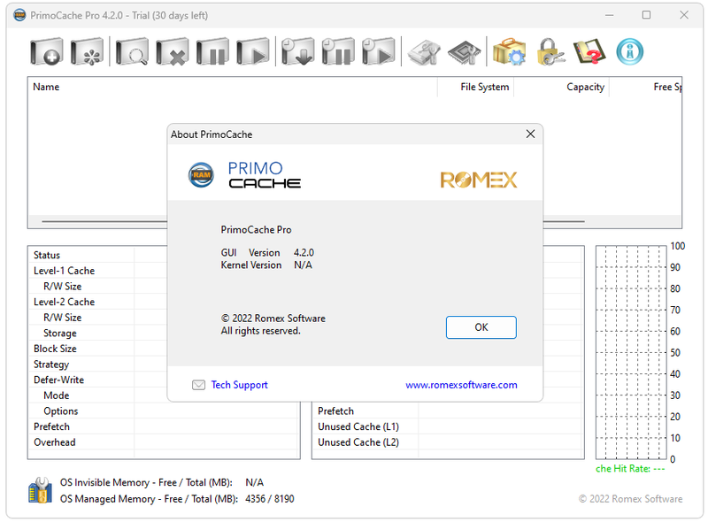Click the Resume Cache Task play icon
Viewport: 708px width, 522px height.
click(253, 51)
